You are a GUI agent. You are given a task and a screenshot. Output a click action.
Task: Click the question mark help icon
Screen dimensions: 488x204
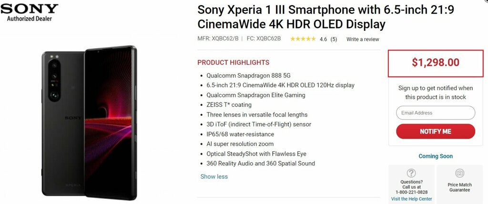tap(411, 173)
